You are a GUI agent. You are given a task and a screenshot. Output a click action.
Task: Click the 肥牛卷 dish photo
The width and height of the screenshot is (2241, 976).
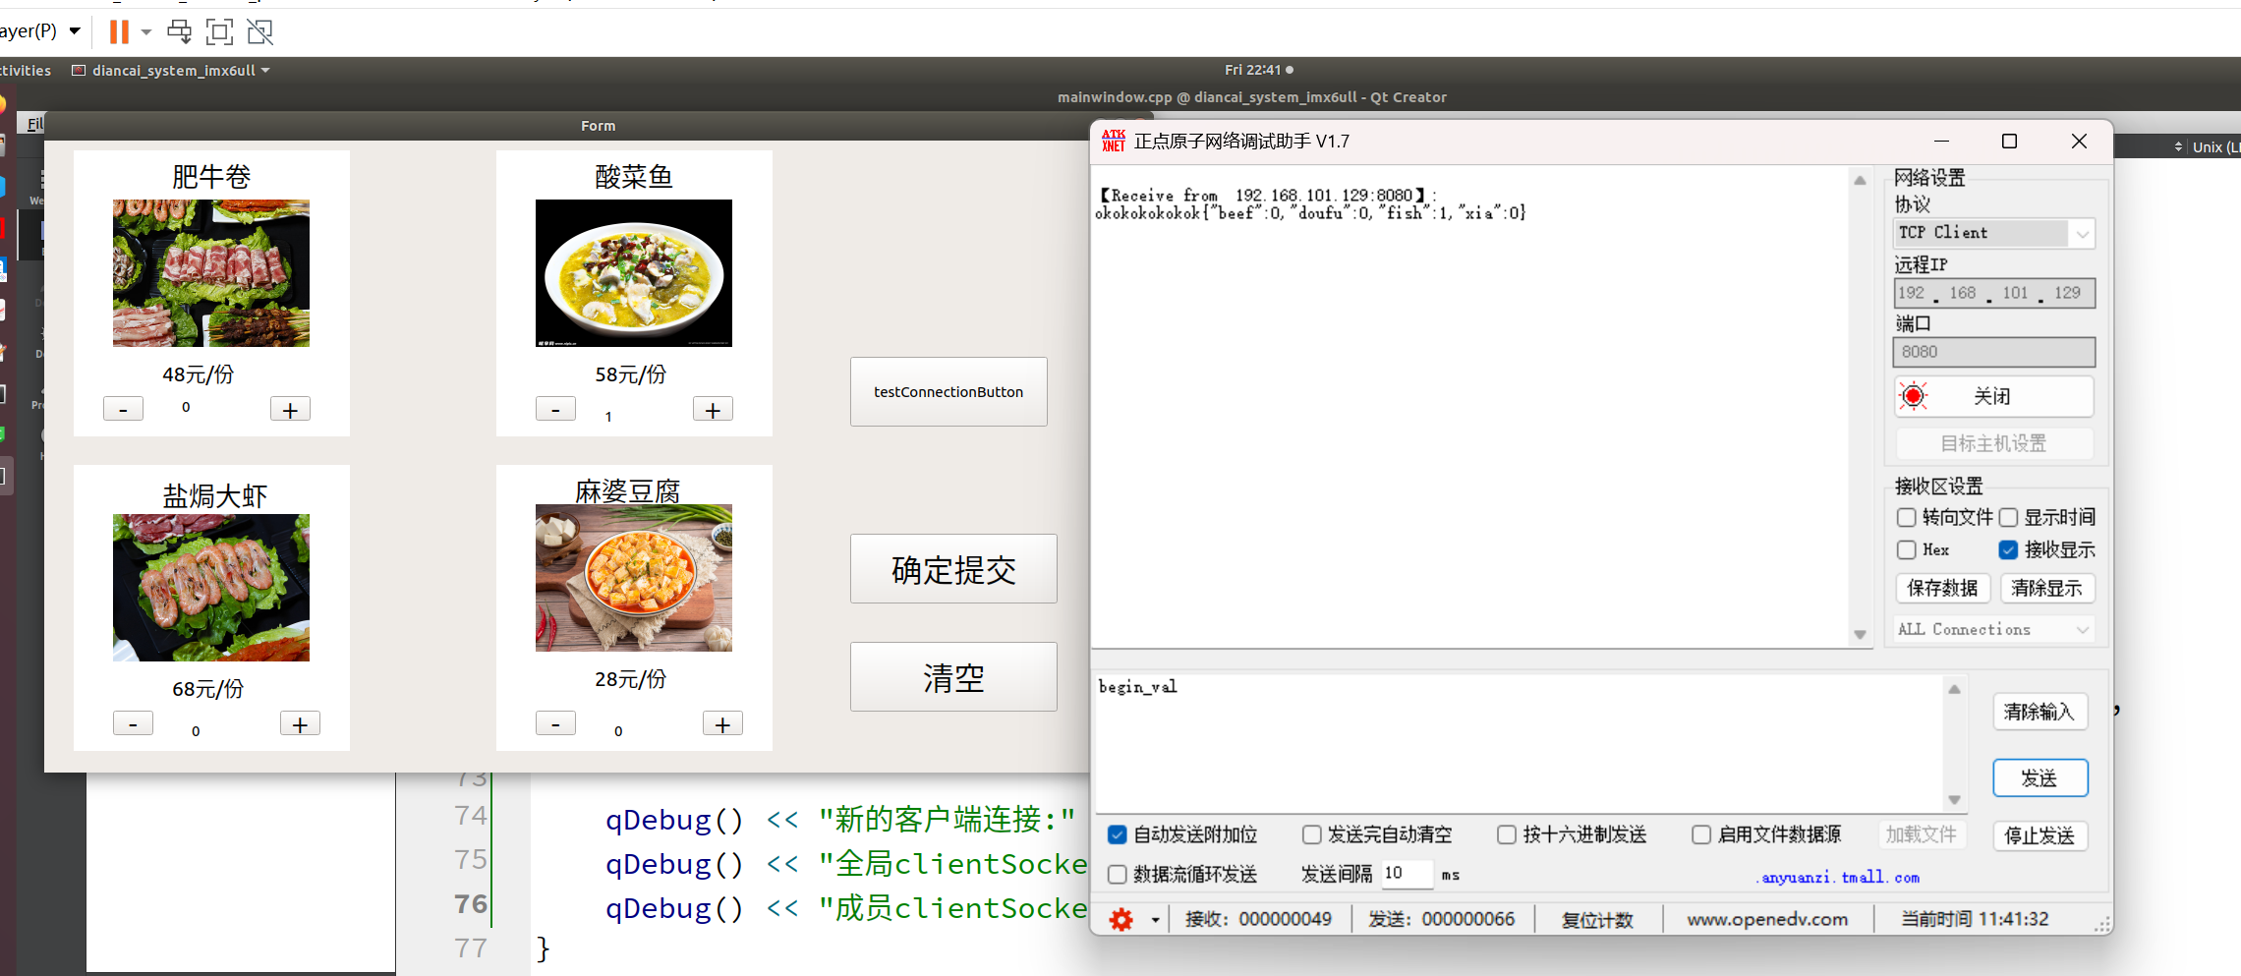(211, 273)
